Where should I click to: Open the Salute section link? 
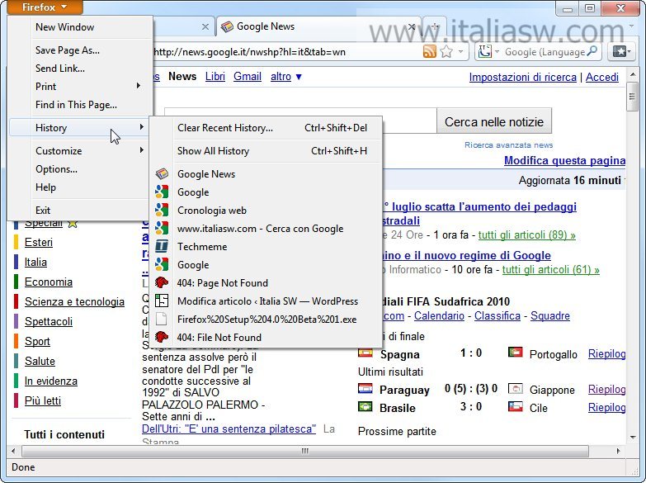[40, 361]
